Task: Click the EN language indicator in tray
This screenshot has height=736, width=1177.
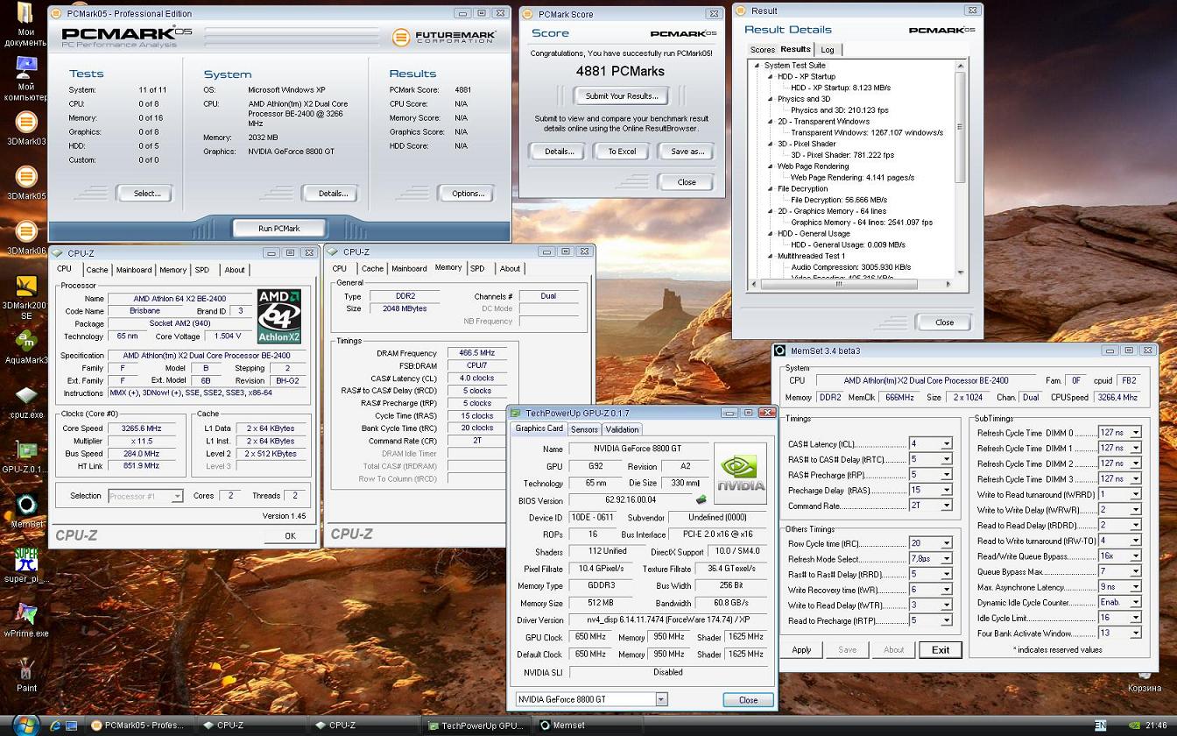Action: (1101, 725)
